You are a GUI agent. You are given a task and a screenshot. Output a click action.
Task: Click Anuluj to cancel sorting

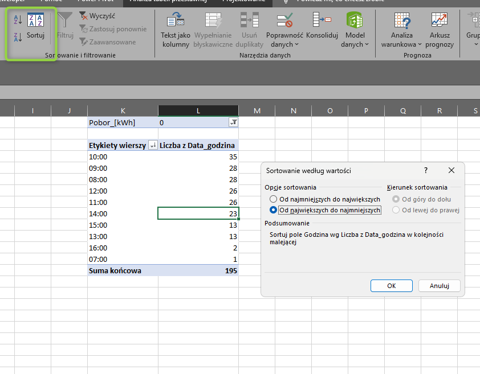click(x=439, y=286)
